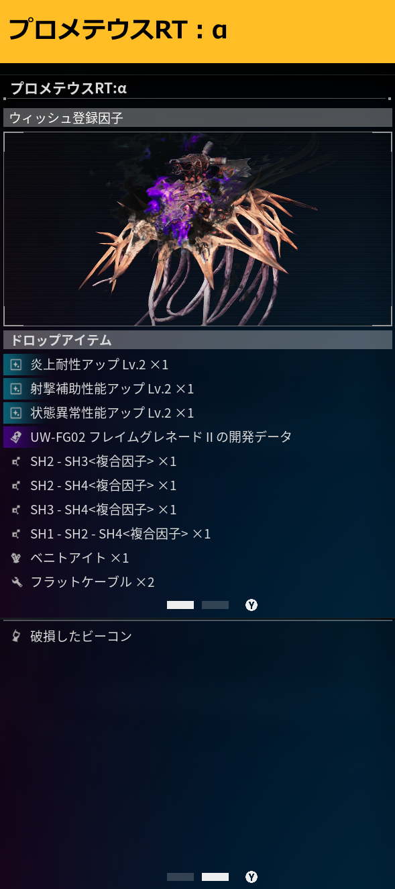The width and height of the screenshot is (395, 889).
Task: Click the Y button icon at the bottom of the page
Action: [251, 877]
